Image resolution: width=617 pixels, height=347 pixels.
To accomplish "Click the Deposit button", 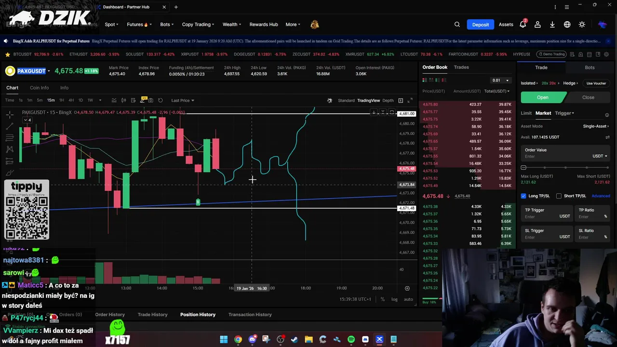I will (x=480, y=25).
